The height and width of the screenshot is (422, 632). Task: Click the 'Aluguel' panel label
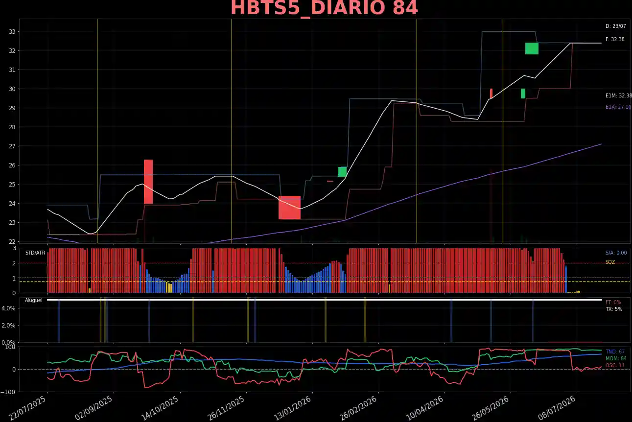(x=34, y=300)
